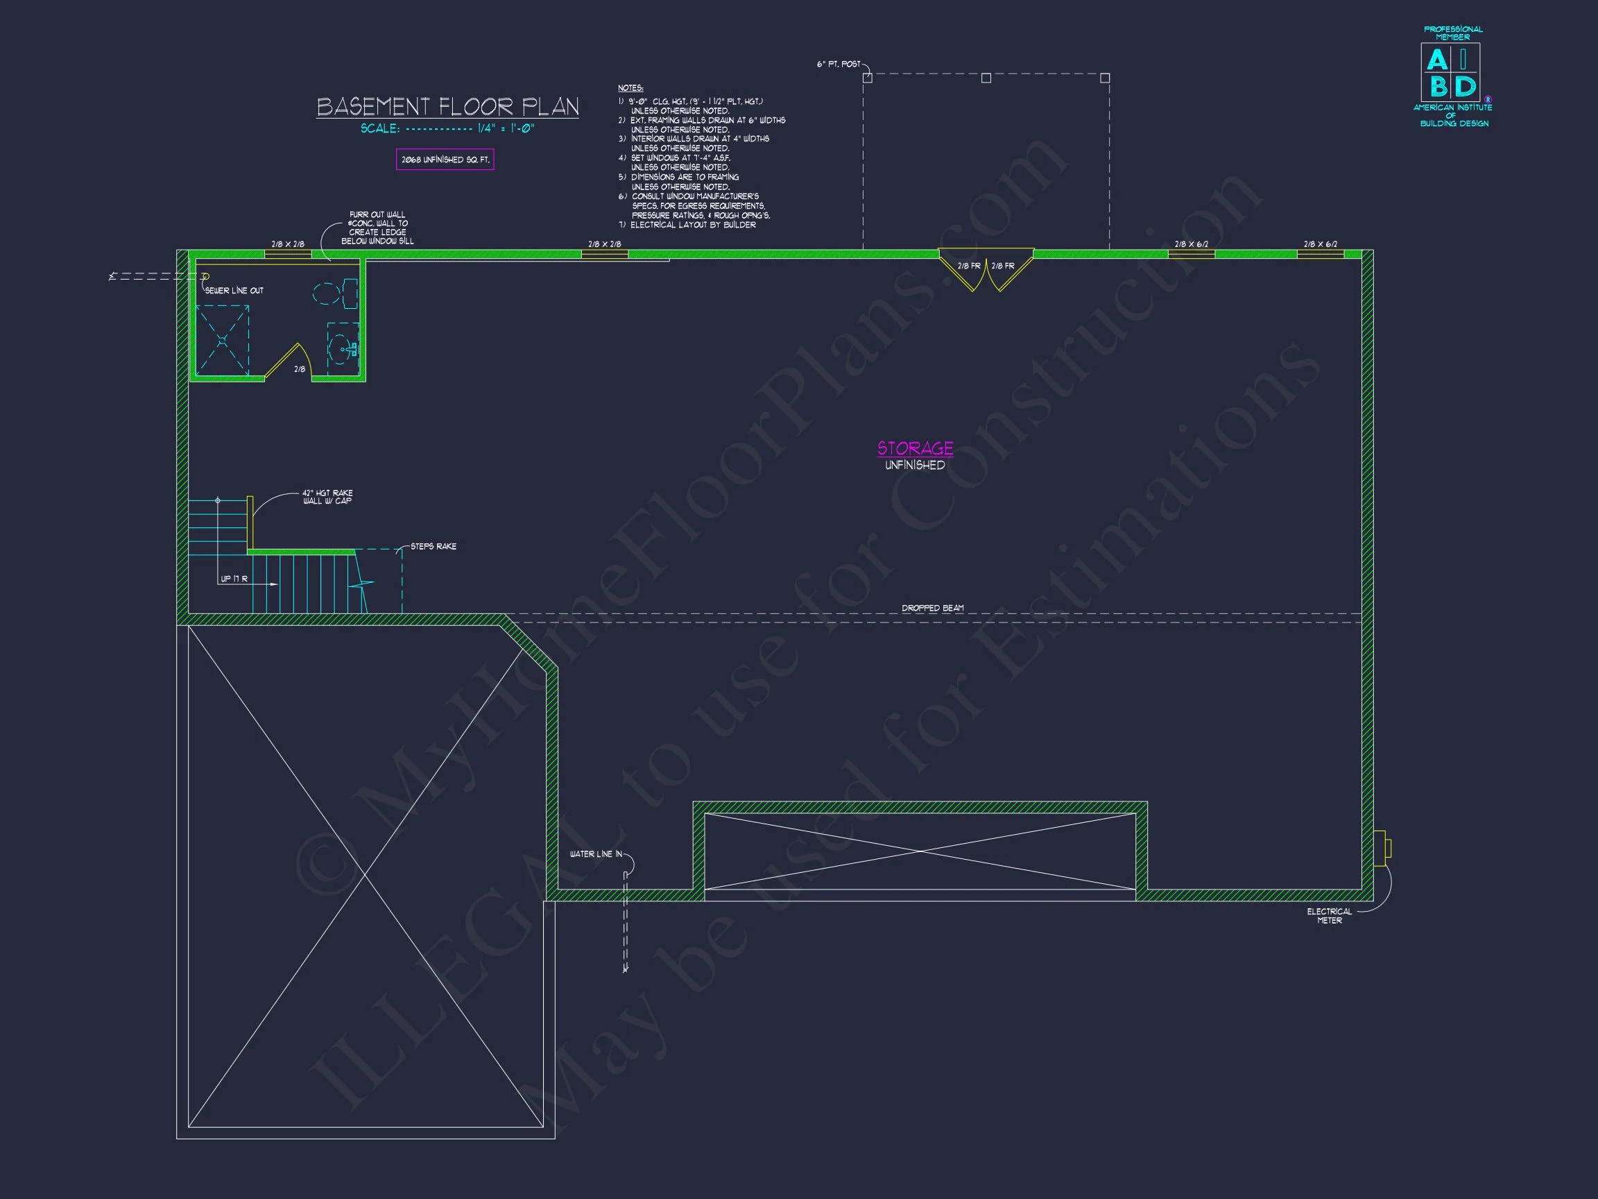
Task: Click the shower stall symbol
Action: click(223, 340)
